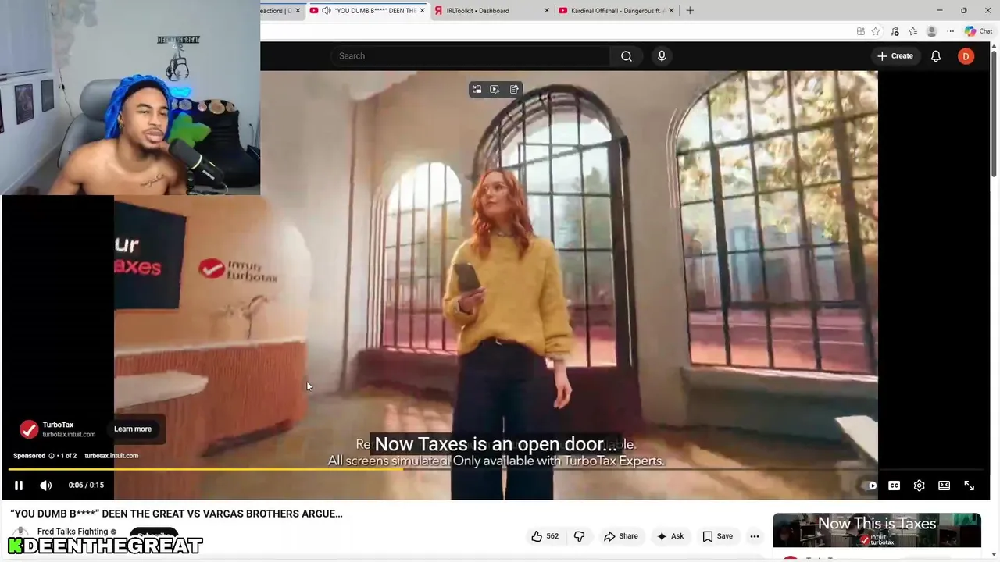Open a new browser tab

690,11
